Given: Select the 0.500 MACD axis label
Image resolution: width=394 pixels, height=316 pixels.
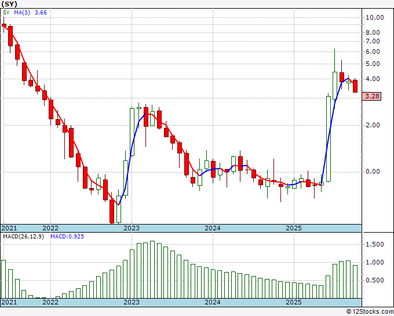Looking at the screenshot, I should pyautogui.click(x=376, y=281).
